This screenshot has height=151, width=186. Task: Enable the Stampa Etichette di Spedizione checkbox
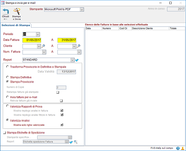5,133
